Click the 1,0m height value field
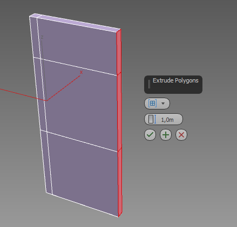The image size is (237, 227). point(167,120)
